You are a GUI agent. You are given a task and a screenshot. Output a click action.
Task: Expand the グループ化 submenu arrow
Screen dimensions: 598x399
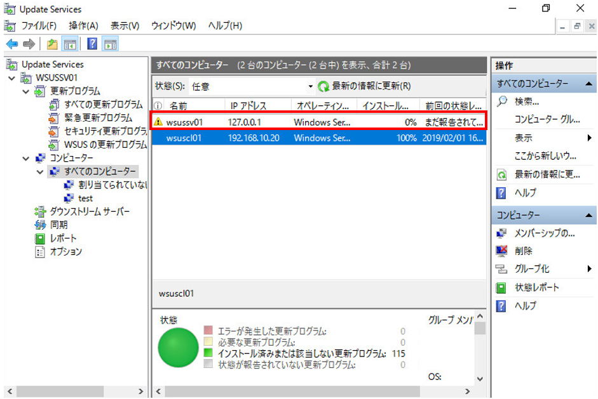pos(590,269)
